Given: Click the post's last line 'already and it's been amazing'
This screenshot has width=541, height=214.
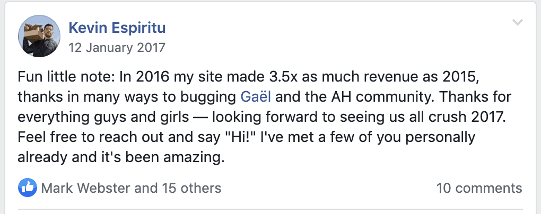Looking at the screenshot, I should pyautogui.click(x=121, y=157).
